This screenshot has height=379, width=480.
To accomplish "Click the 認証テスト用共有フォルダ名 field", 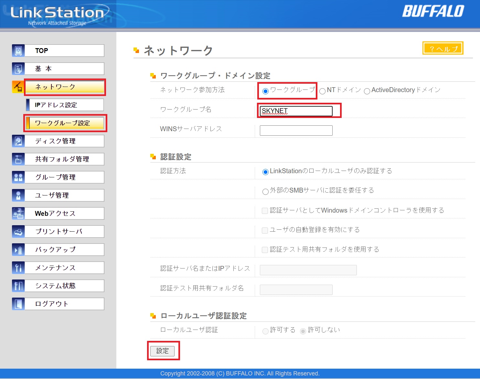I will (296, 290).
